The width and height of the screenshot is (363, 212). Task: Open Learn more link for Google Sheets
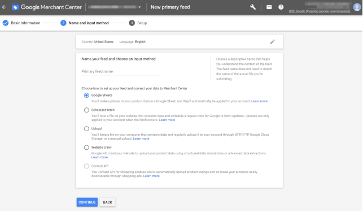259,101
